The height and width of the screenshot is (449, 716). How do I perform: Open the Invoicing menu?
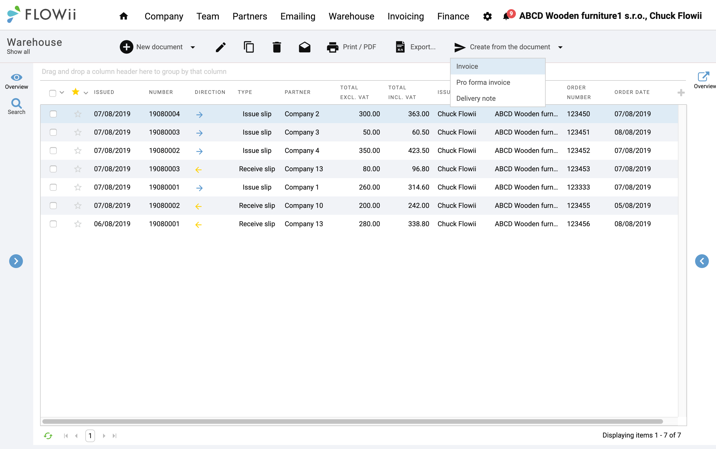click(405, 16)
